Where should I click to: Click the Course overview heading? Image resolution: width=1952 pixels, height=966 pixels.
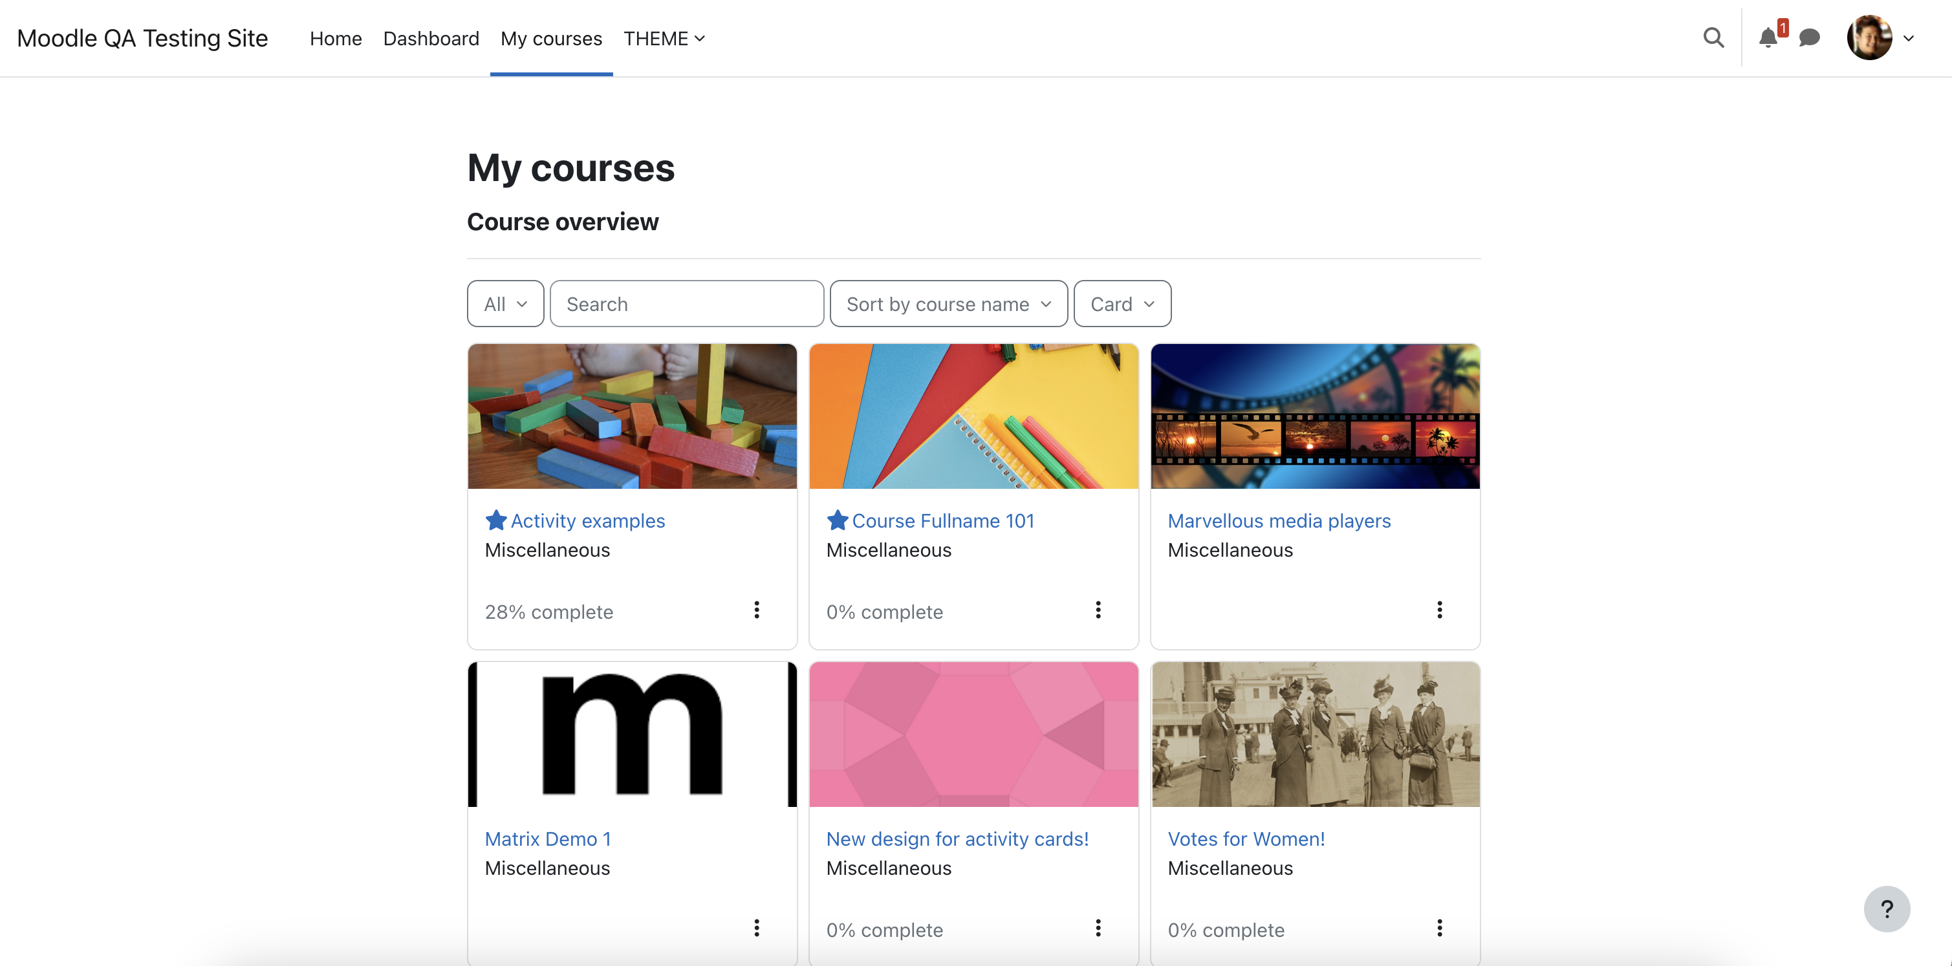562,221
